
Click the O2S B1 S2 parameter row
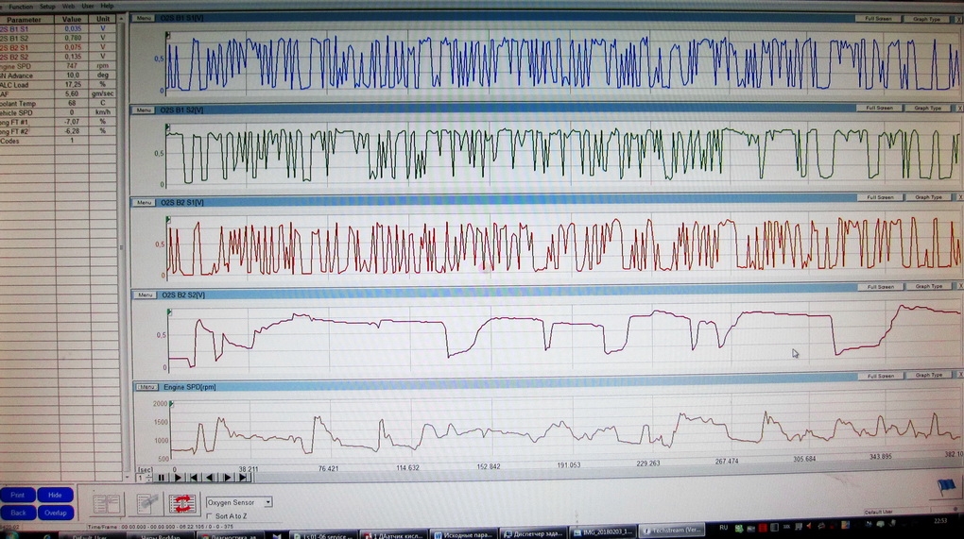point(58,38)
